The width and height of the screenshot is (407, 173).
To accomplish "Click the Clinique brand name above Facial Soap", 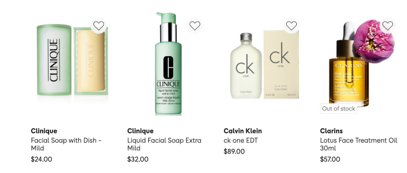I will (44, 131).
